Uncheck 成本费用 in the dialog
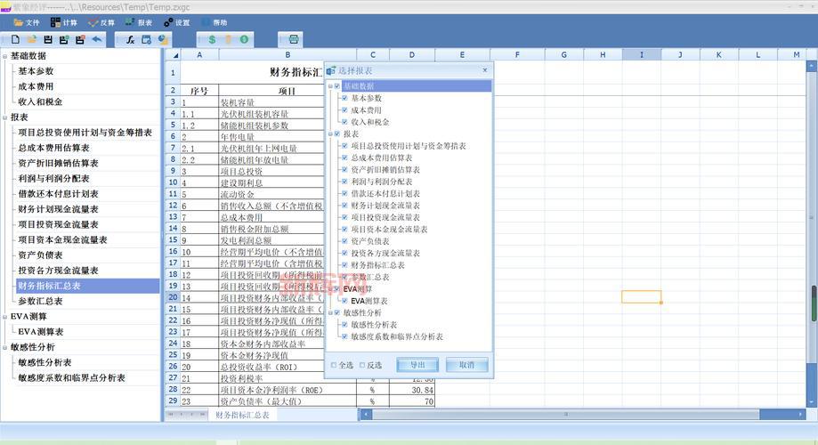Image resolution: width=818 pixels, height=445 pixels. [344, 109]
